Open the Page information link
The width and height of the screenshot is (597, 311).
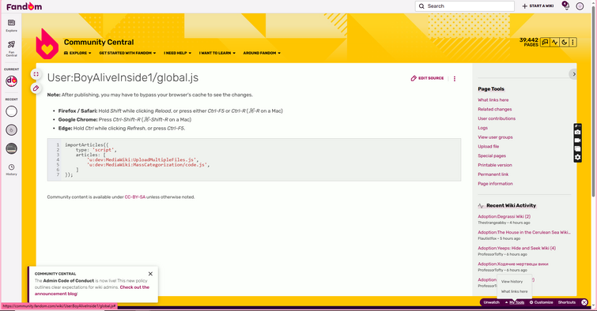pyautogui.click(x=495, y=184)
